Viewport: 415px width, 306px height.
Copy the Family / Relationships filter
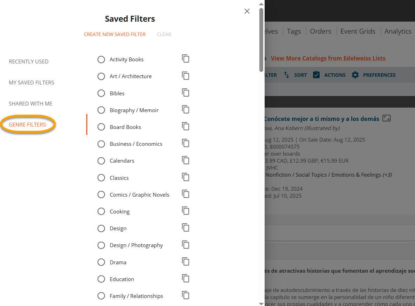click(x=185, y=295)
